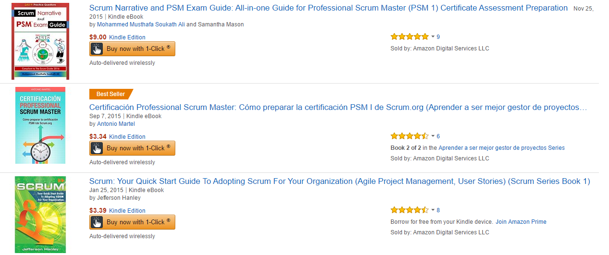Click the 1-Click hand icon for Scrum Narrative book
This screenshot has height=255, width=609.
[97, 49]
